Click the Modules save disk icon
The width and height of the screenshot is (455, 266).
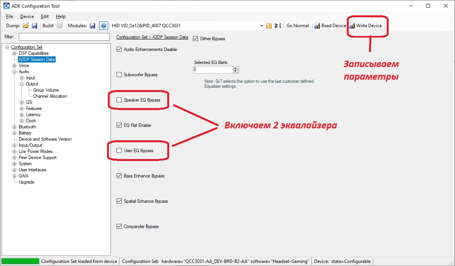point(92,26)
